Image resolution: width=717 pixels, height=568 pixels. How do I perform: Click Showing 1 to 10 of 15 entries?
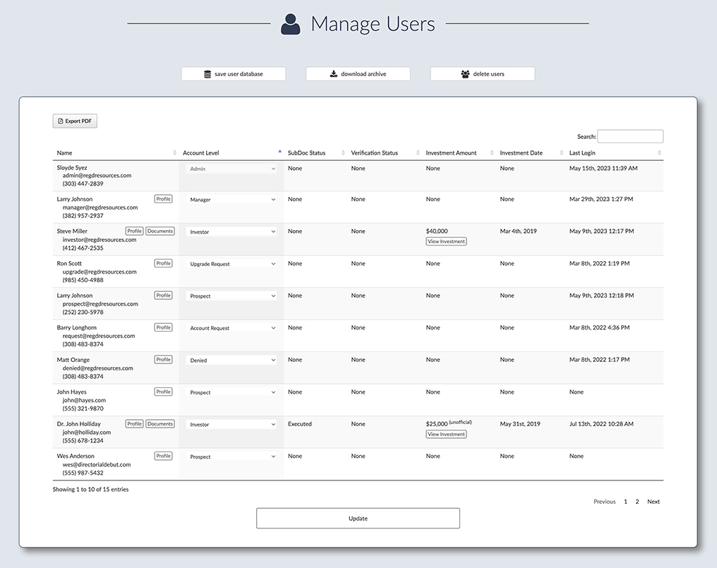tap(90, 490)
